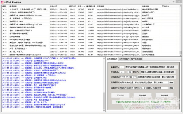Select table row 1034
This screenshot has height=114, width=183.
tap(90, 55)
